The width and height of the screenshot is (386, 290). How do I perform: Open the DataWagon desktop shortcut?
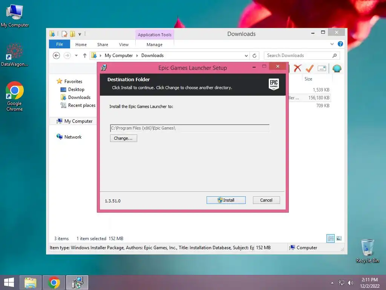click(x=14, y=54)
